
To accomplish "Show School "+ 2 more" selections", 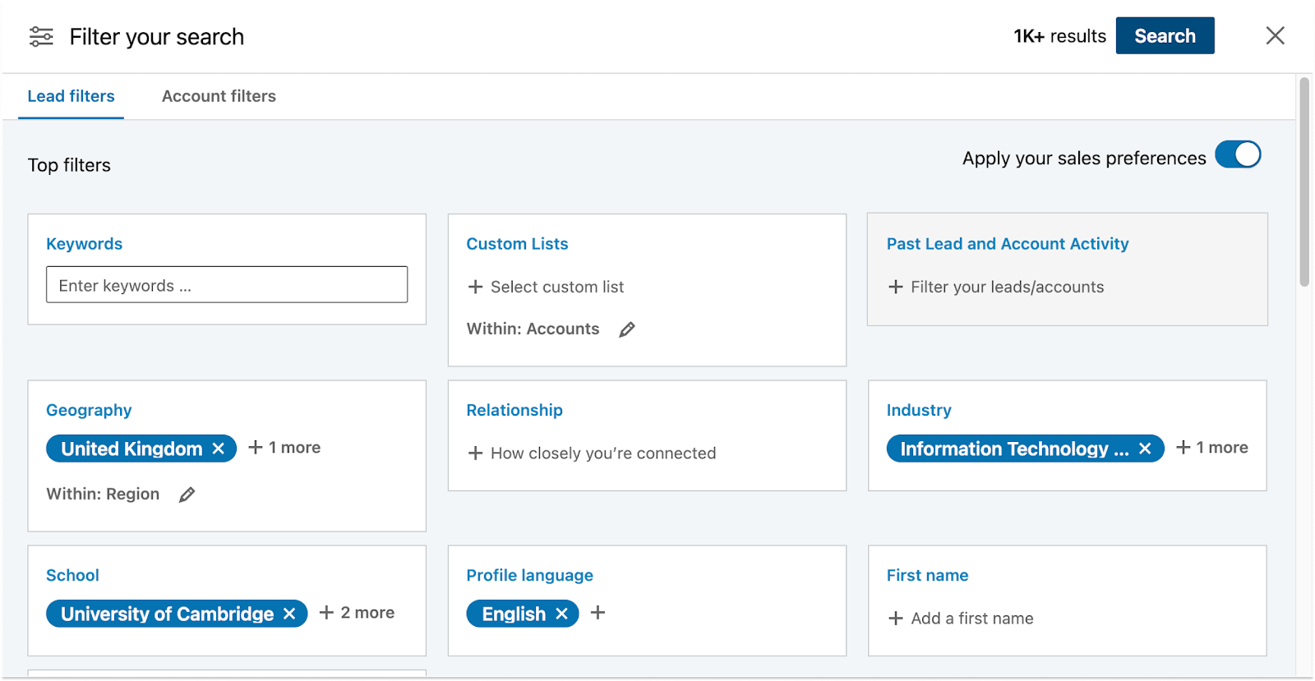I will point(358,613).
